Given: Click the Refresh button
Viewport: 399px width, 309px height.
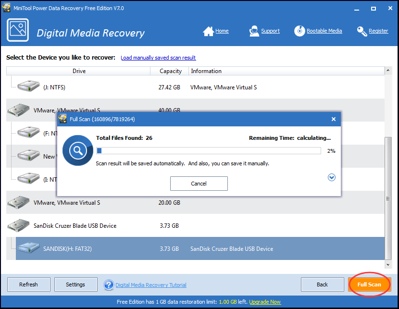Looking at the screenshot, I should [29, 284].
